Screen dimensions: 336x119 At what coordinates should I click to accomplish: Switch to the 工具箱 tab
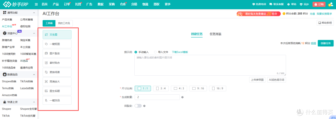49,23
